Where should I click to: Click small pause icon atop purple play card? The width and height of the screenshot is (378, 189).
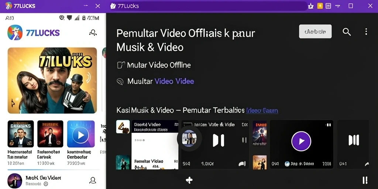coord(328,125)
